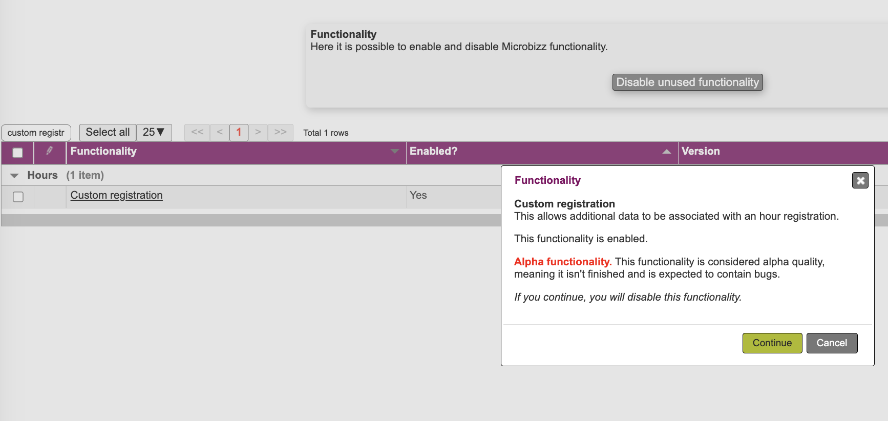Go to next page arrow
This screenshot has height=421, width=888.
pos(258,132)
